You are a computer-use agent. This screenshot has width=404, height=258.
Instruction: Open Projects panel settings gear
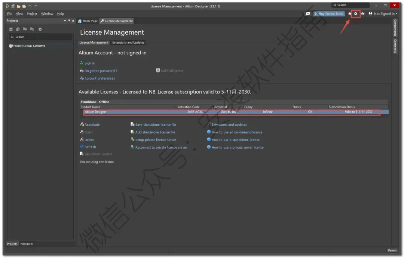[x=40, y=29]
